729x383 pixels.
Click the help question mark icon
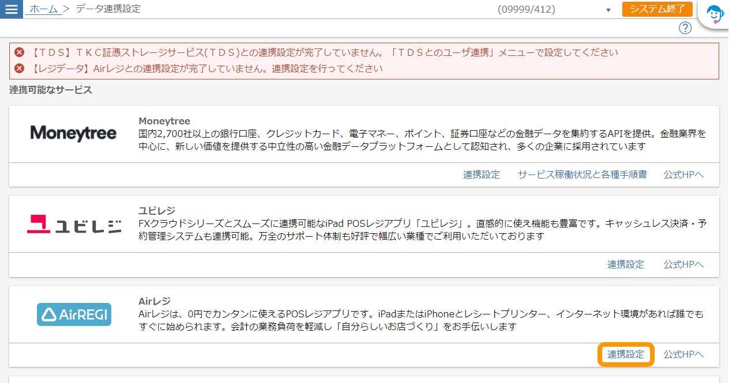(685, 28)
